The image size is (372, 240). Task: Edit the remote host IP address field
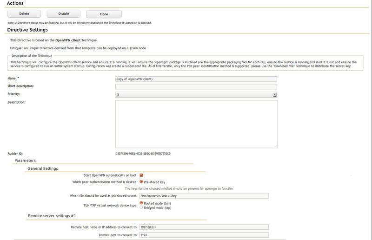coord(204,227)
